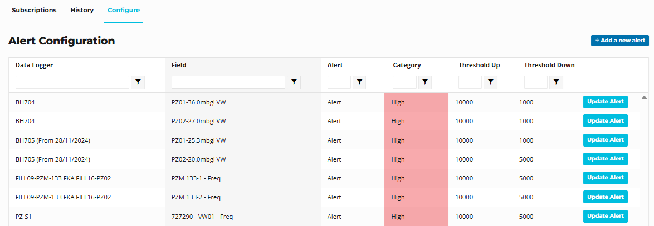
Task: Click the Threshold Up filter input
Action: pyautogui.click(x=470, y=82)
